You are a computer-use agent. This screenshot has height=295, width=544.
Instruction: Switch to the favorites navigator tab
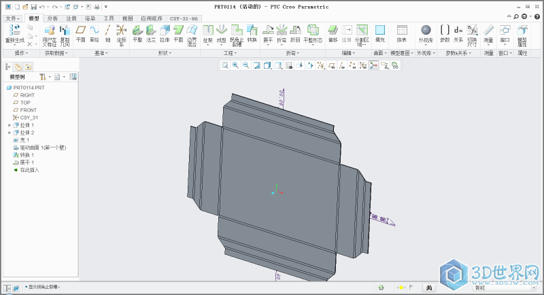28,67
